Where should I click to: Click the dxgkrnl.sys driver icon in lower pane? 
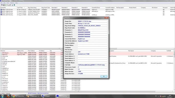coord(1,55)
